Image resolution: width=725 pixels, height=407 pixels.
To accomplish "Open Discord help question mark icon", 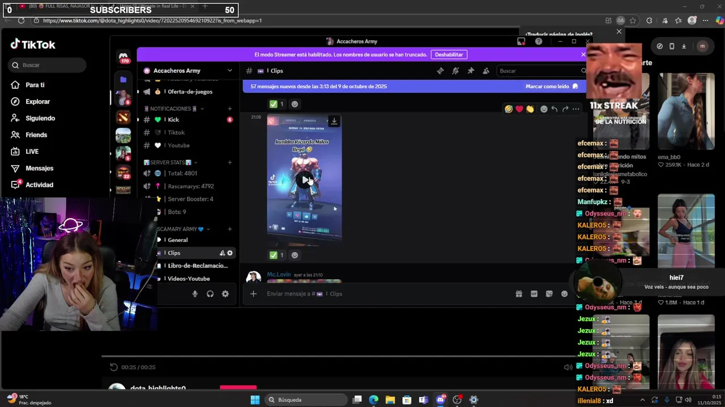I will (x=539, y=41).
